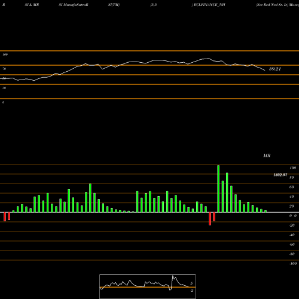The image size is (299, 299).
Task: Click the MR axis label 40
Action: (292, 197)
